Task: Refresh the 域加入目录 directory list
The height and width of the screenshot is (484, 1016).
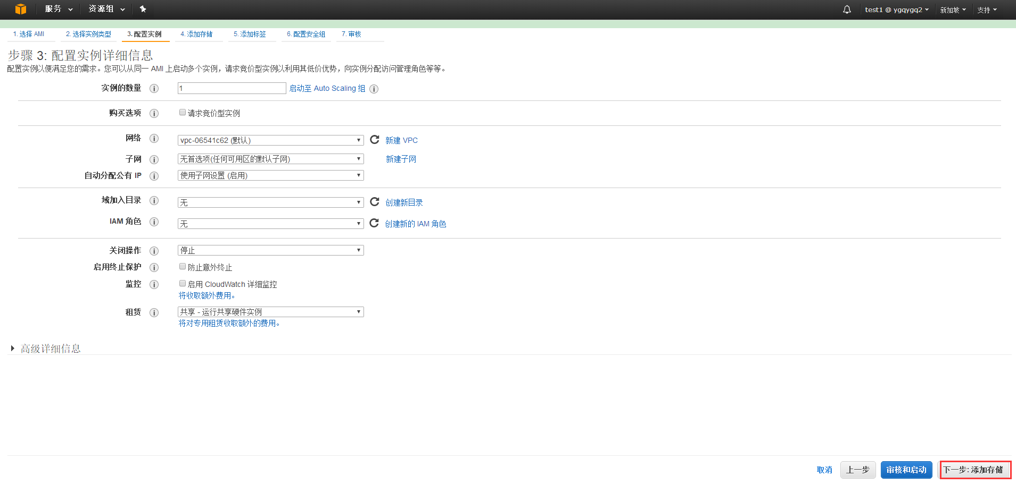Action: pos(375,201)
